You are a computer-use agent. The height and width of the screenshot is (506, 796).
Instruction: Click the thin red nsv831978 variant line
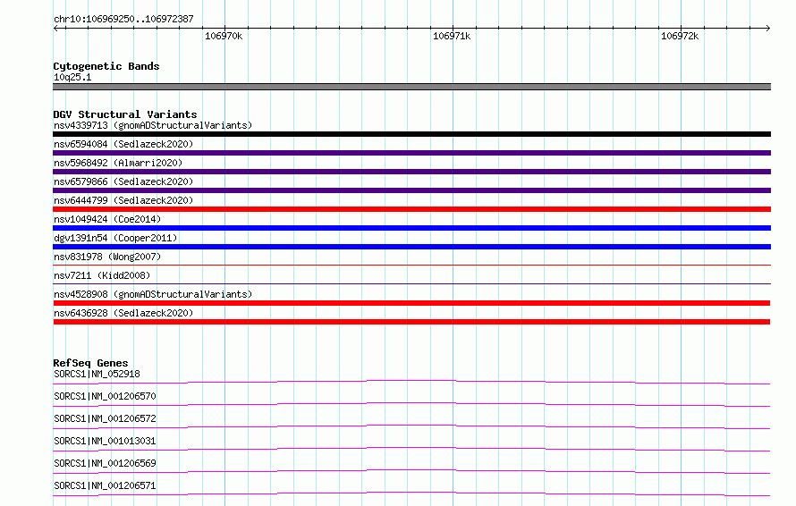click(411, 265)
